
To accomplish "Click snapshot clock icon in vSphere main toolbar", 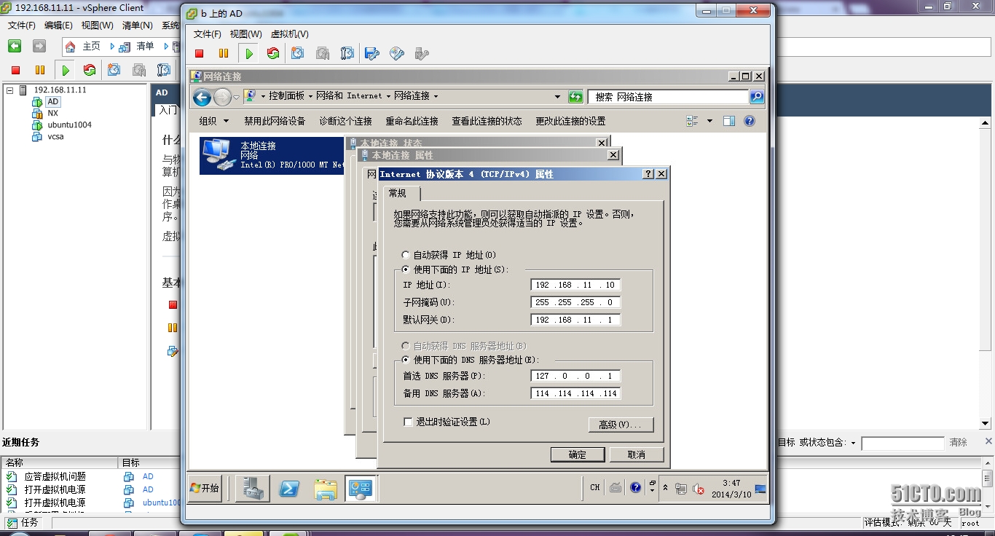I will tap(114, 70).
